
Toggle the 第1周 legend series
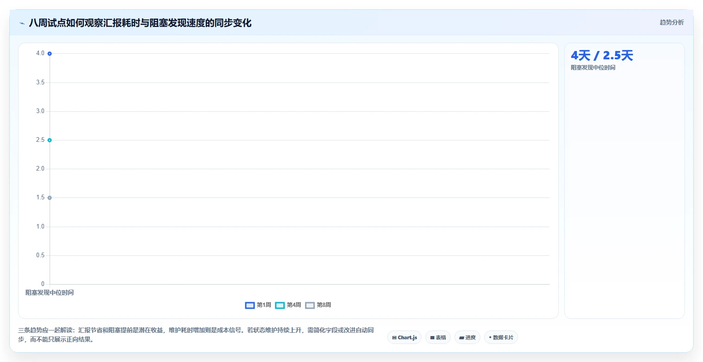coord(258,305)
